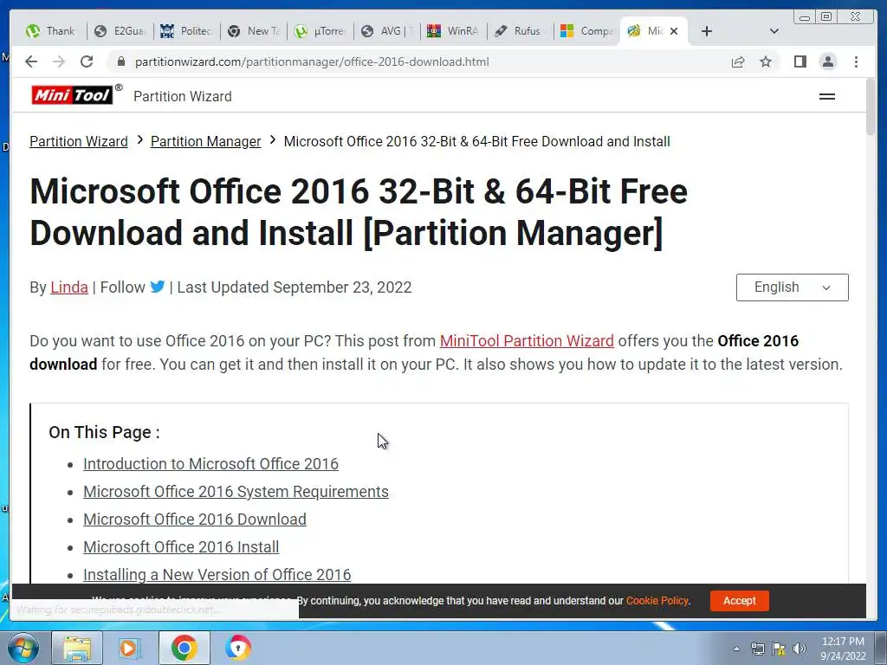Switch to the Rufus tab

point(521,31)
